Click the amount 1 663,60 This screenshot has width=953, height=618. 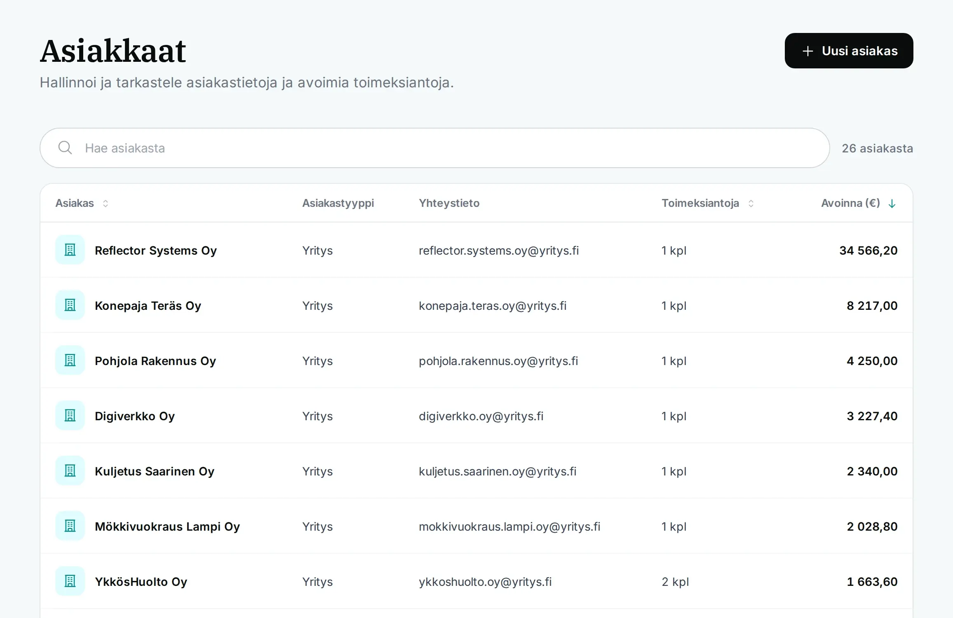coord(872,582)
